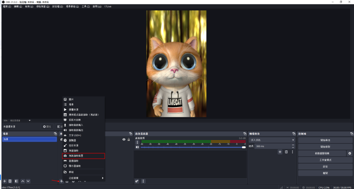
Task: Open the transition type dropdown
Action: coord(273,140)
